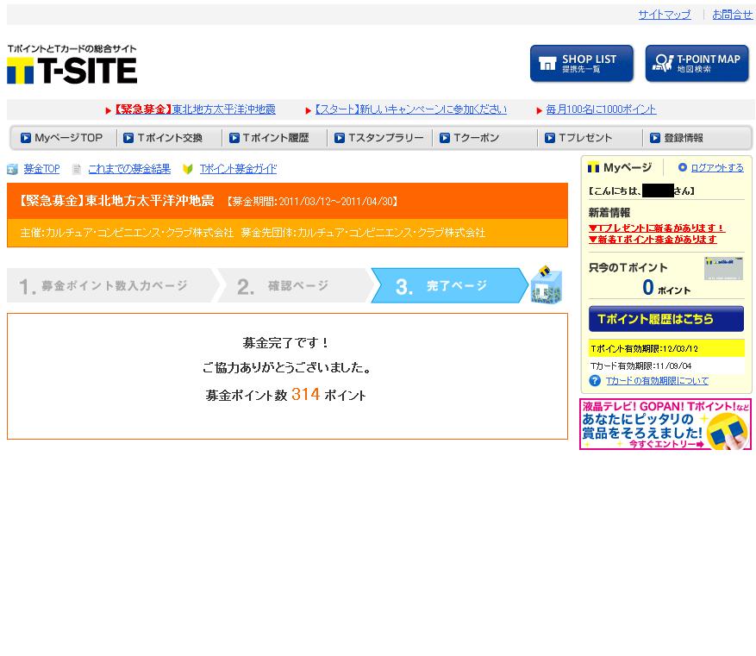Open the これまでの募金結果 link
Screen dimensions: 756x656
coord(129,169)
